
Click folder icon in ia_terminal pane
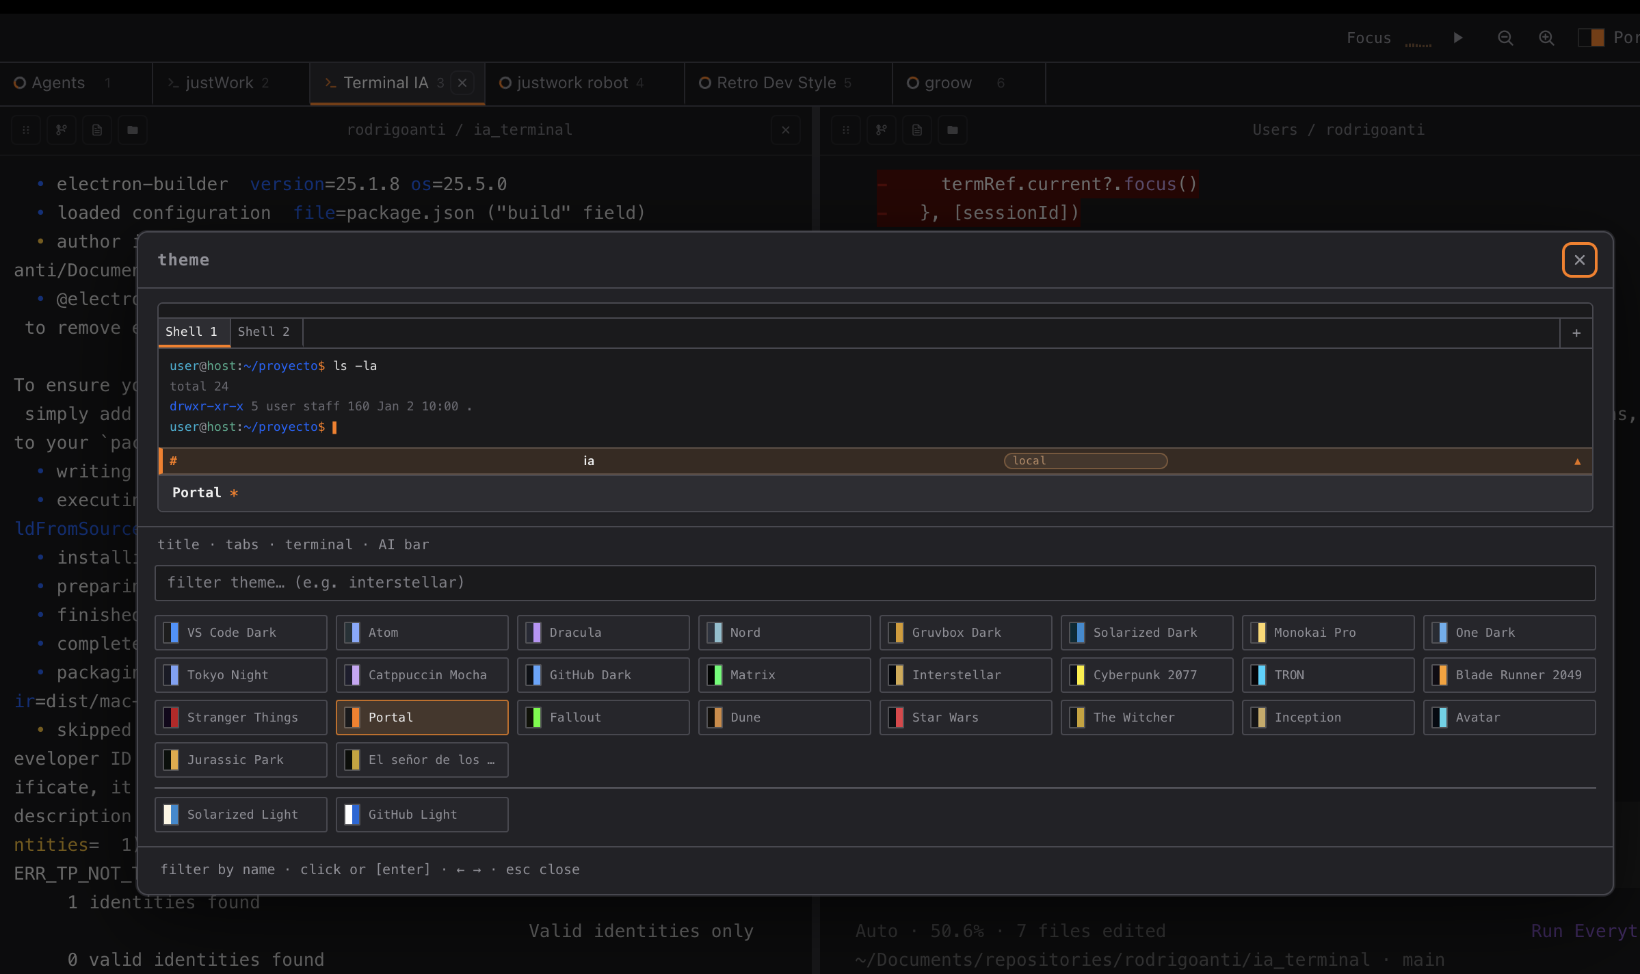133,130
